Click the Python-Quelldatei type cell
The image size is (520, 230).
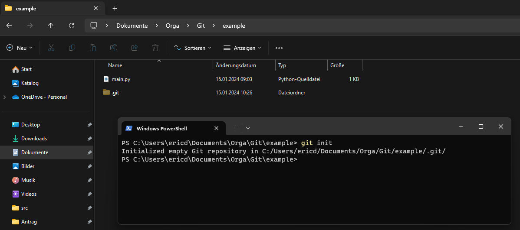pos(299,79)
